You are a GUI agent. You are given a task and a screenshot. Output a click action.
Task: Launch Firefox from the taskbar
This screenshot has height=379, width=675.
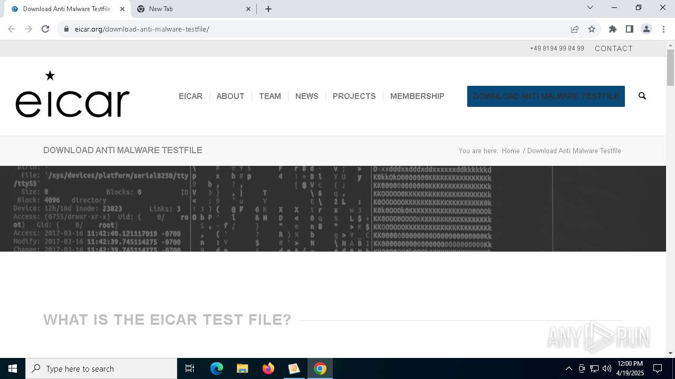click(x=268, y=368)
